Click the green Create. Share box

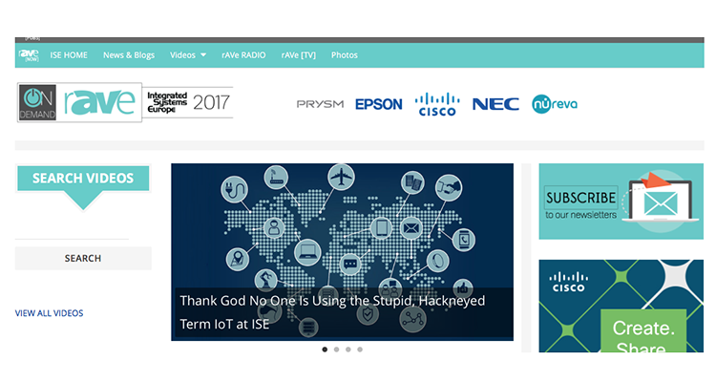point(642,330)
